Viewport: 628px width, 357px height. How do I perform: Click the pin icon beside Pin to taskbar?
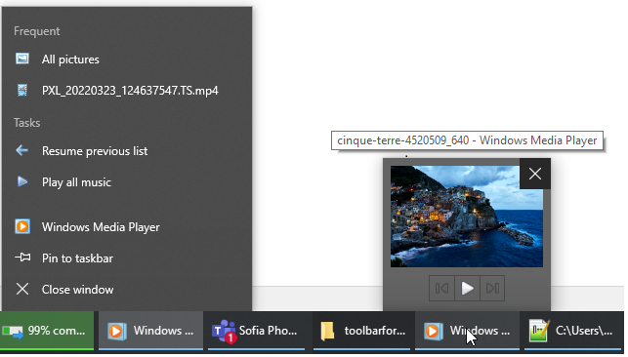[x=22, y=258]
